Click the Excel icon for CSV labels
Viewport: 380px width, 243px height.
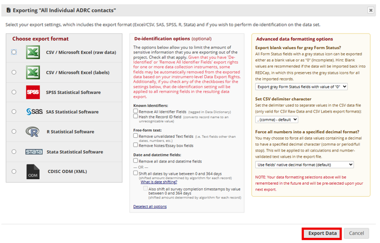tap(33, 72)
